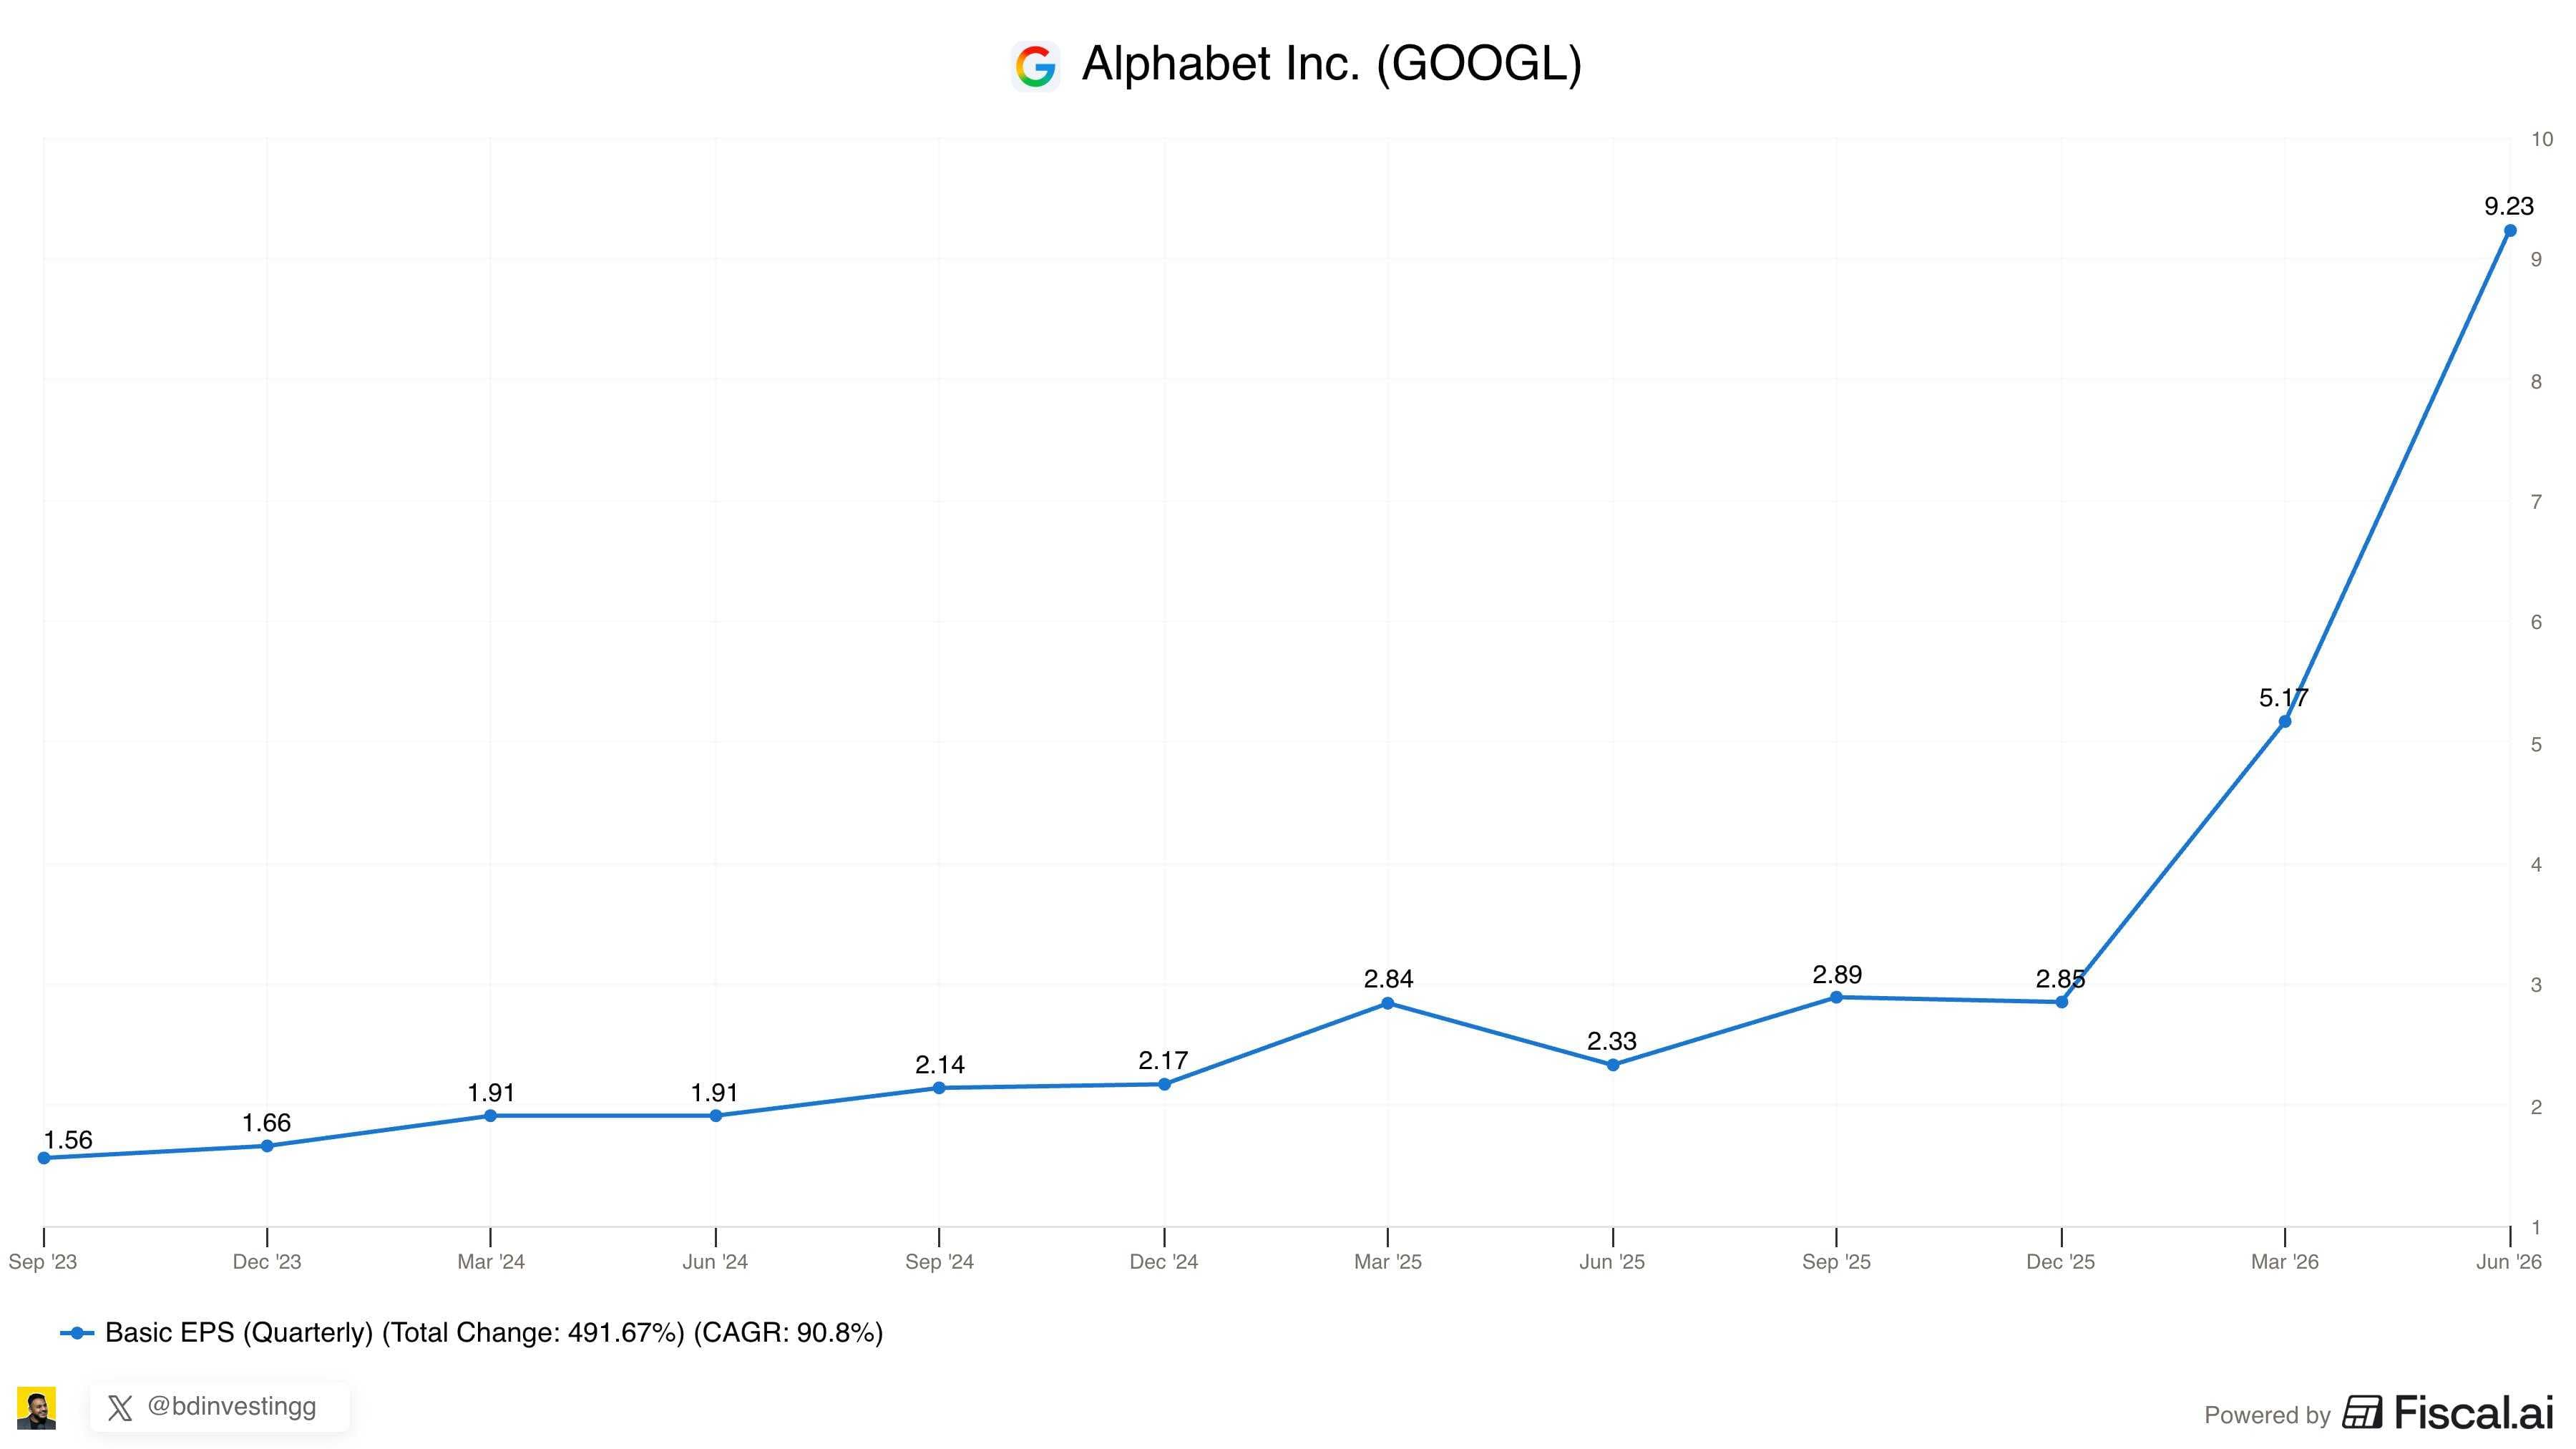Select the Mar '25 data point 2.84
Screen dimensions: 2576x1449
coord(1388,1003)
